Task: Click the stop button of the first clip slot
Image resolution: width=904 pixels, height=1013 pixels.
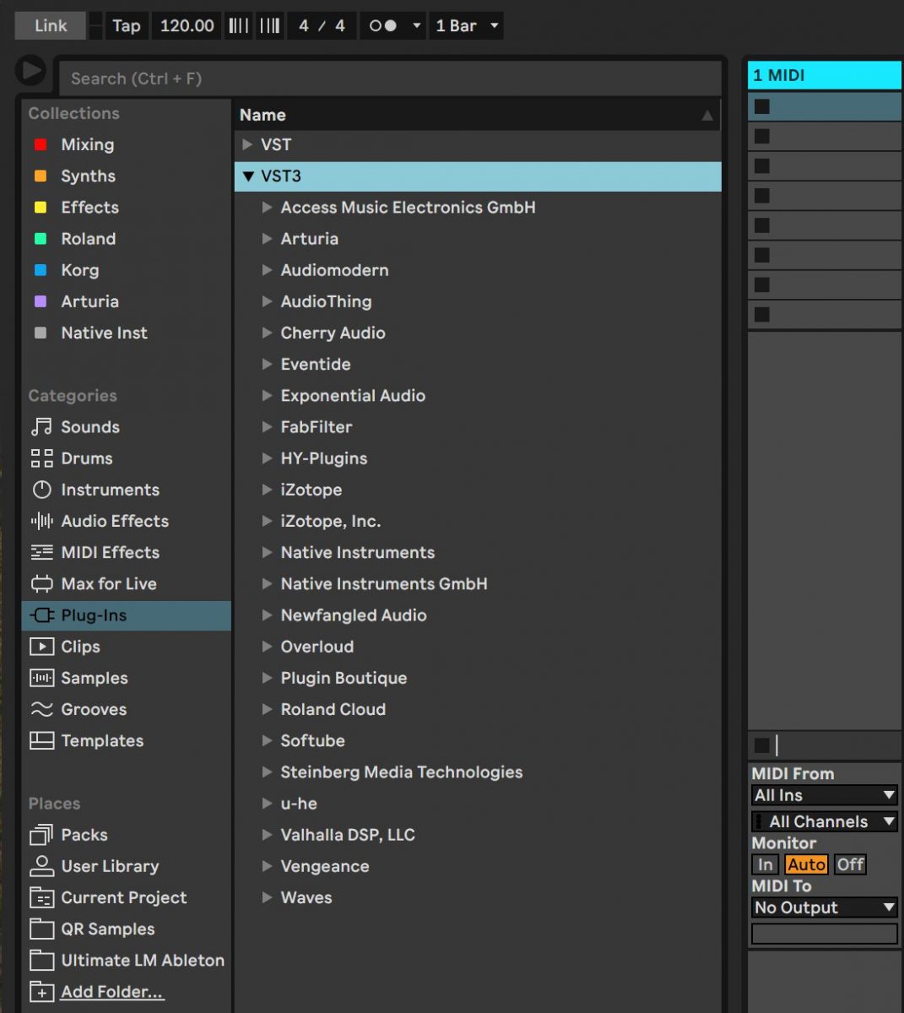Action: tap(761, 106)
